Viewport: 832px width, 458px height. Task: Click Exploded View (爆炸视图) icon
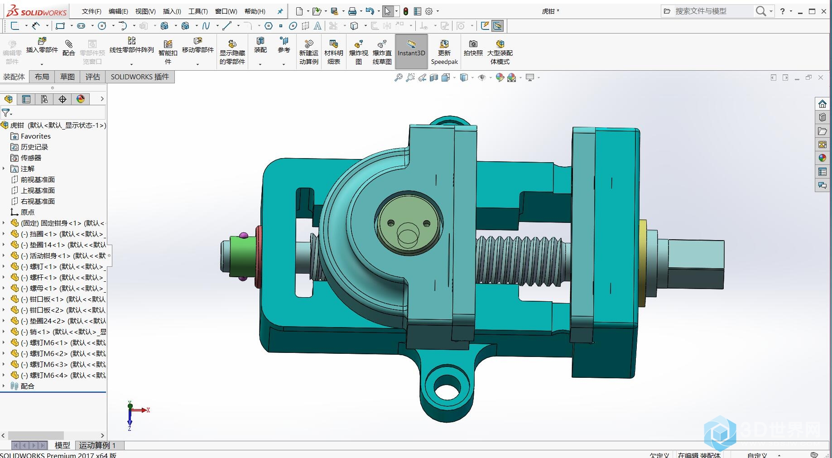click(359, 44)
